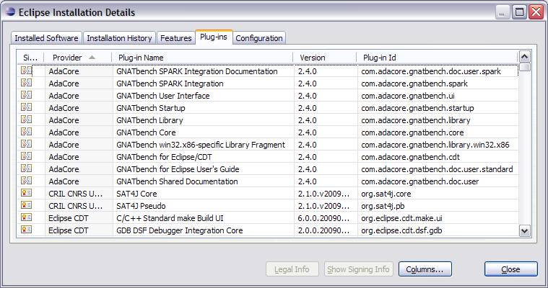Image resolution: width=548 pixels, height=288 pixels.
Task: Select the GNATbench SPARK Integration Documentation row
Action: pos(268,71)
